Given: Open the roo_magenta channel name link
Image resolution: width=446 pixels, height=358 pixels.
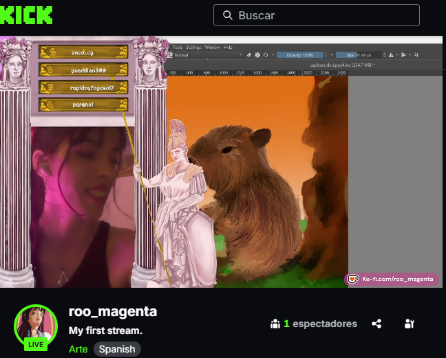Looking at the screenshot, I should coord(113,311).
